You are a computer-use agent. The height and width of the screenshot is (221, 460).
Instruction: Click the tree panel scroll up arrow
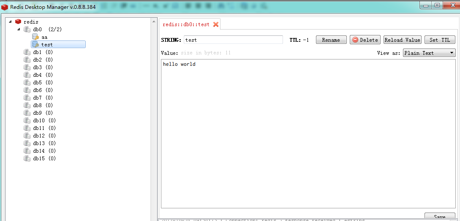click(x=154, y=22)
